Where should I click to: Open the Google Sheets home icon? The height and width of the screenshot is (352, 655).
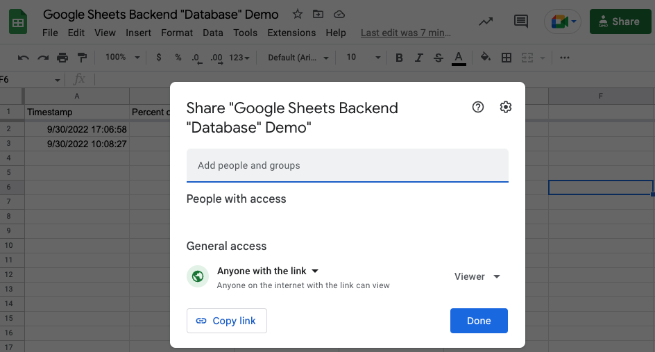coord(18,23)
